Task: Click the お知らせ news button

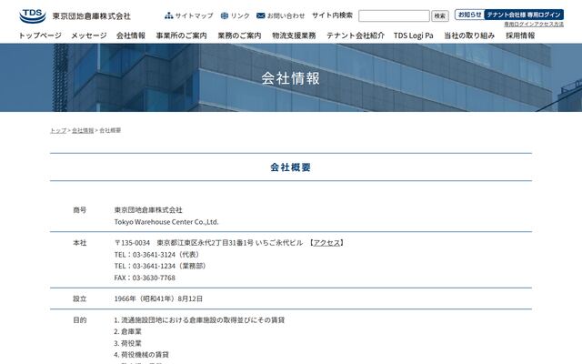Action: [469, 15]
